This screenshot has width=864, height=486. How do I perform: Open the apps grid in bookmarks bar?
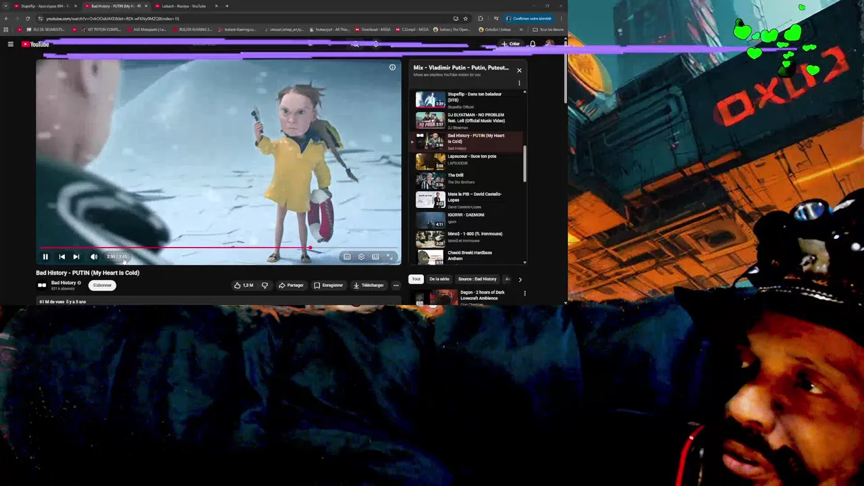pyautogui.click(x=6, y=29)
